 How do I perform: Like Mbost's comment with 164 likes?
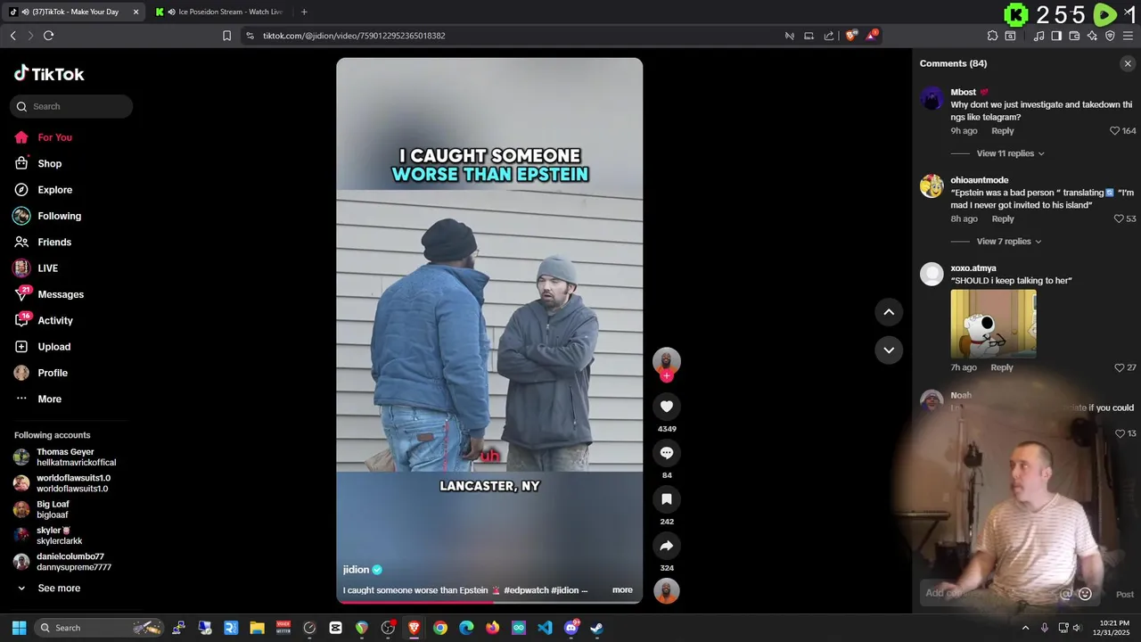[1114, 131]
